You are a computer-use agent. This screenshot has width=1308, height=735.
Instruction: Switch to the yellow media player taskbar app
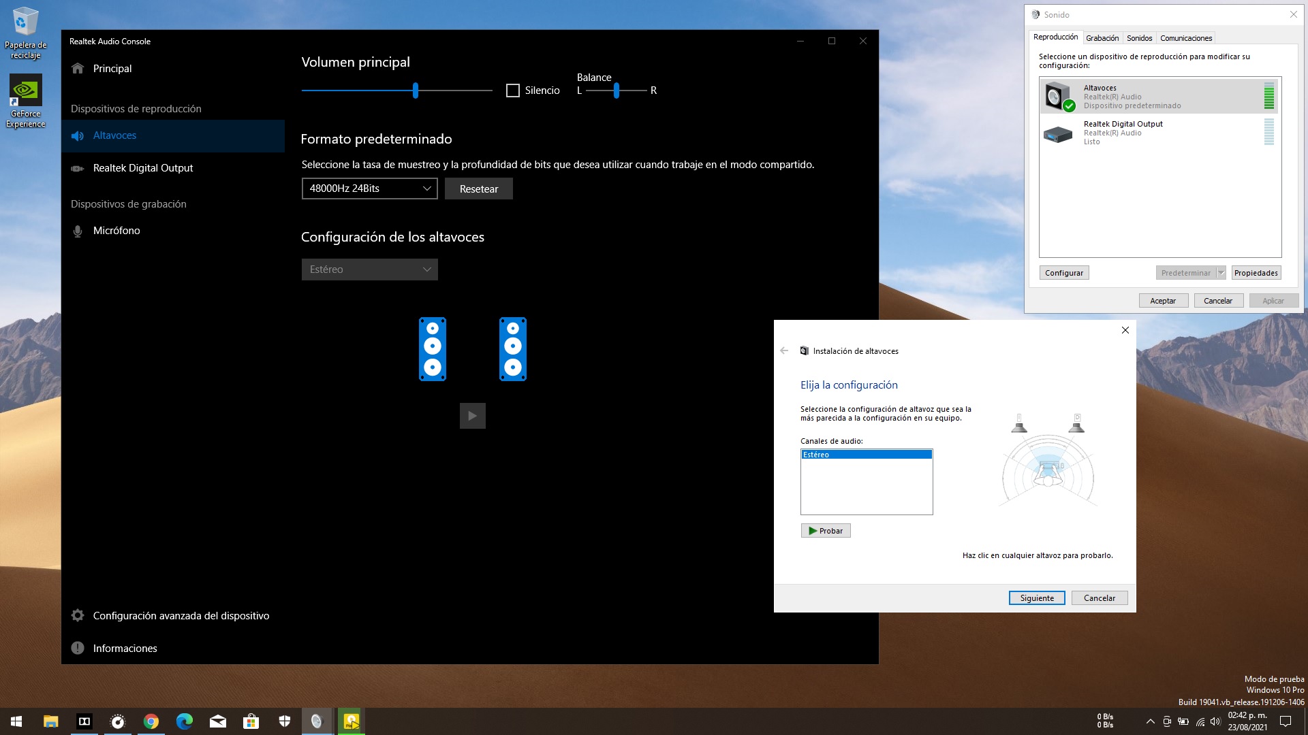pyautogui.click(x=351, y=721)
